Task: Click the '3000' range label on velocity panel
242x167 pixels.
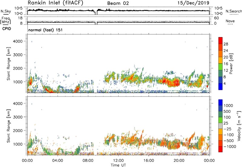Action: pyautogui.click(x=18, y=117)
